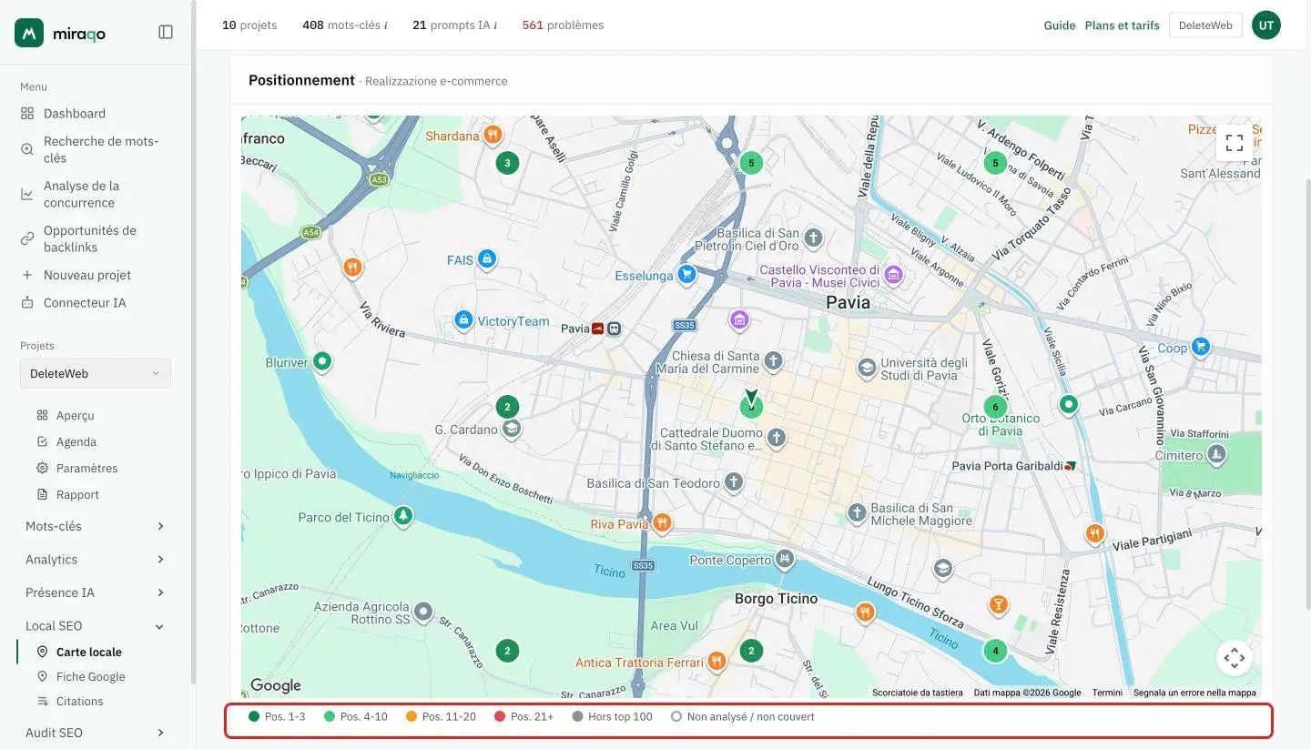Click the VictoryTeam marker icon

coord(463,320)
